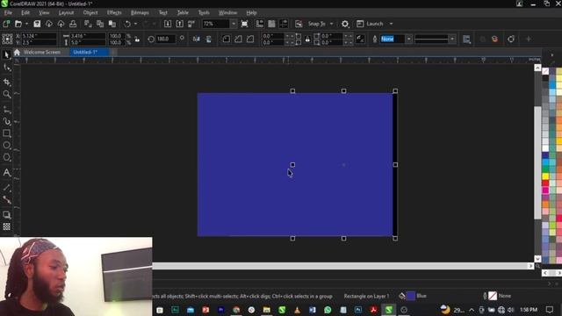Click the Launch button
Viewport: 562px width, 316px height.
pyautogui.click(x=371, y=24)
